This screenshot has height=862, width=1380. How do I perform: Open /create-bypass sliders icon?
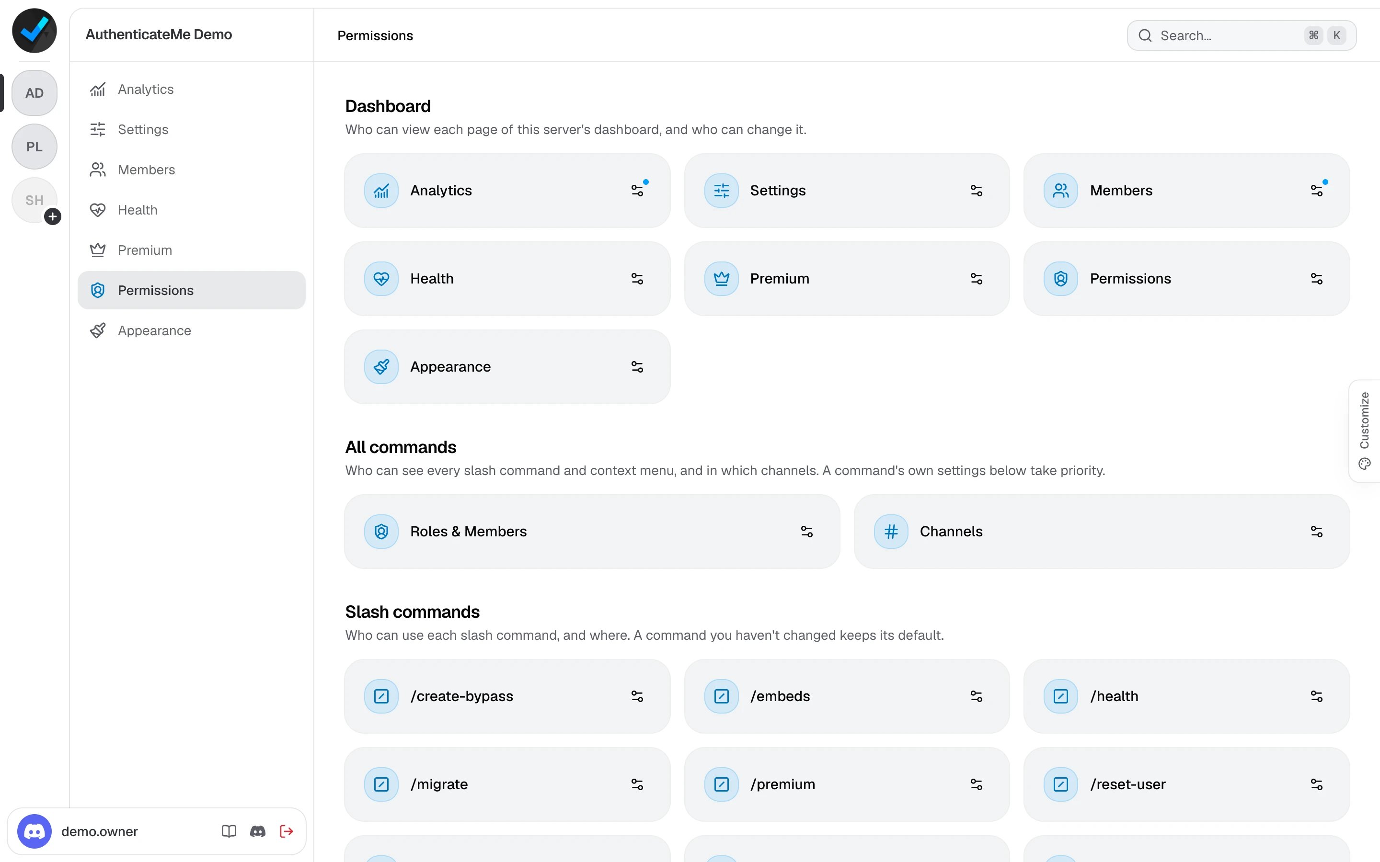637,696
